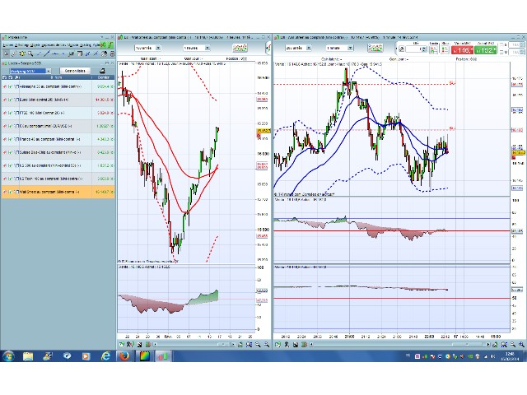The image size is (527, 395).
Task: Select the Suisse Blue-Chip au comptant row
Action: click(58, 152)
